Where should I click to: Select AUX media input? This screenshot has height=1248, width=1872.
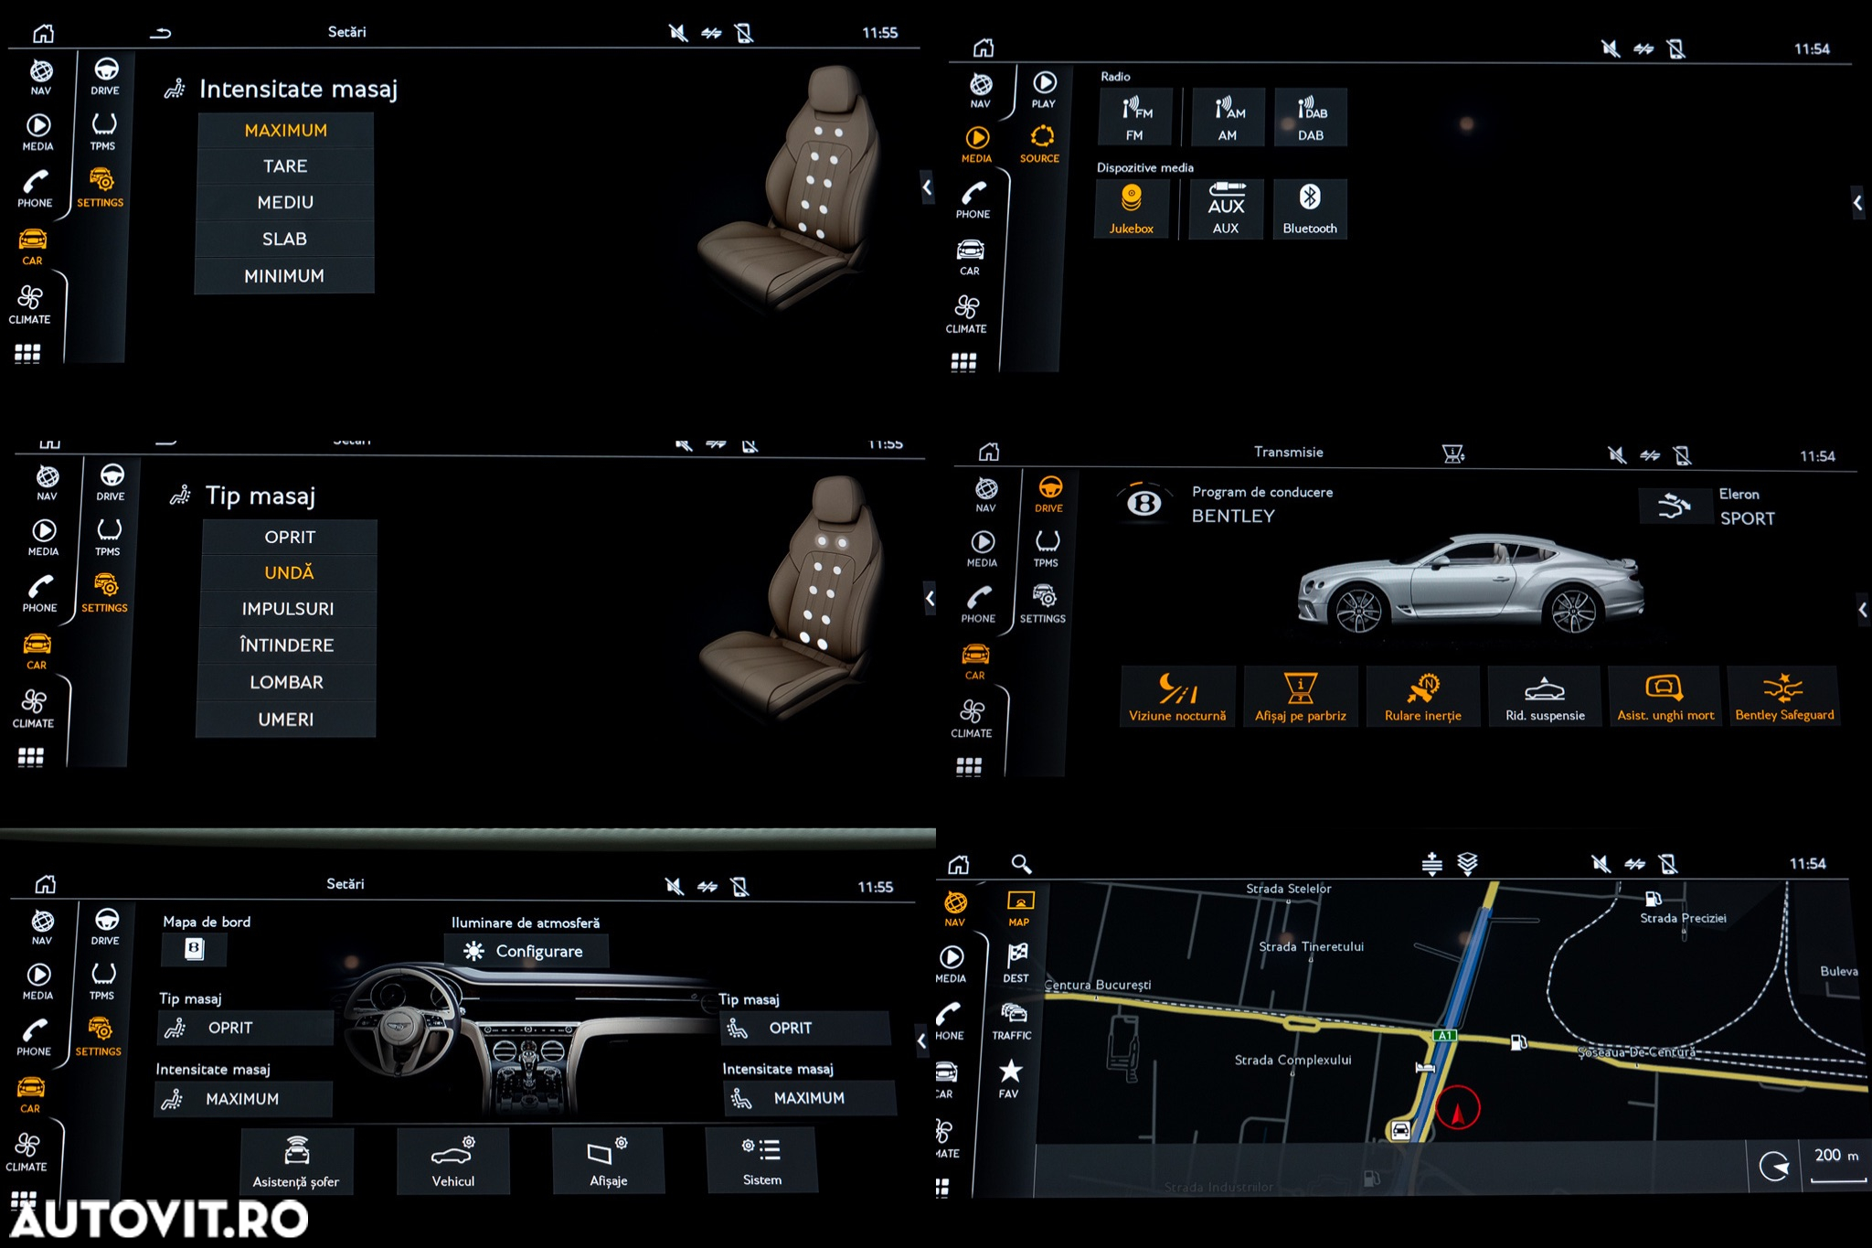[1226, 209]
